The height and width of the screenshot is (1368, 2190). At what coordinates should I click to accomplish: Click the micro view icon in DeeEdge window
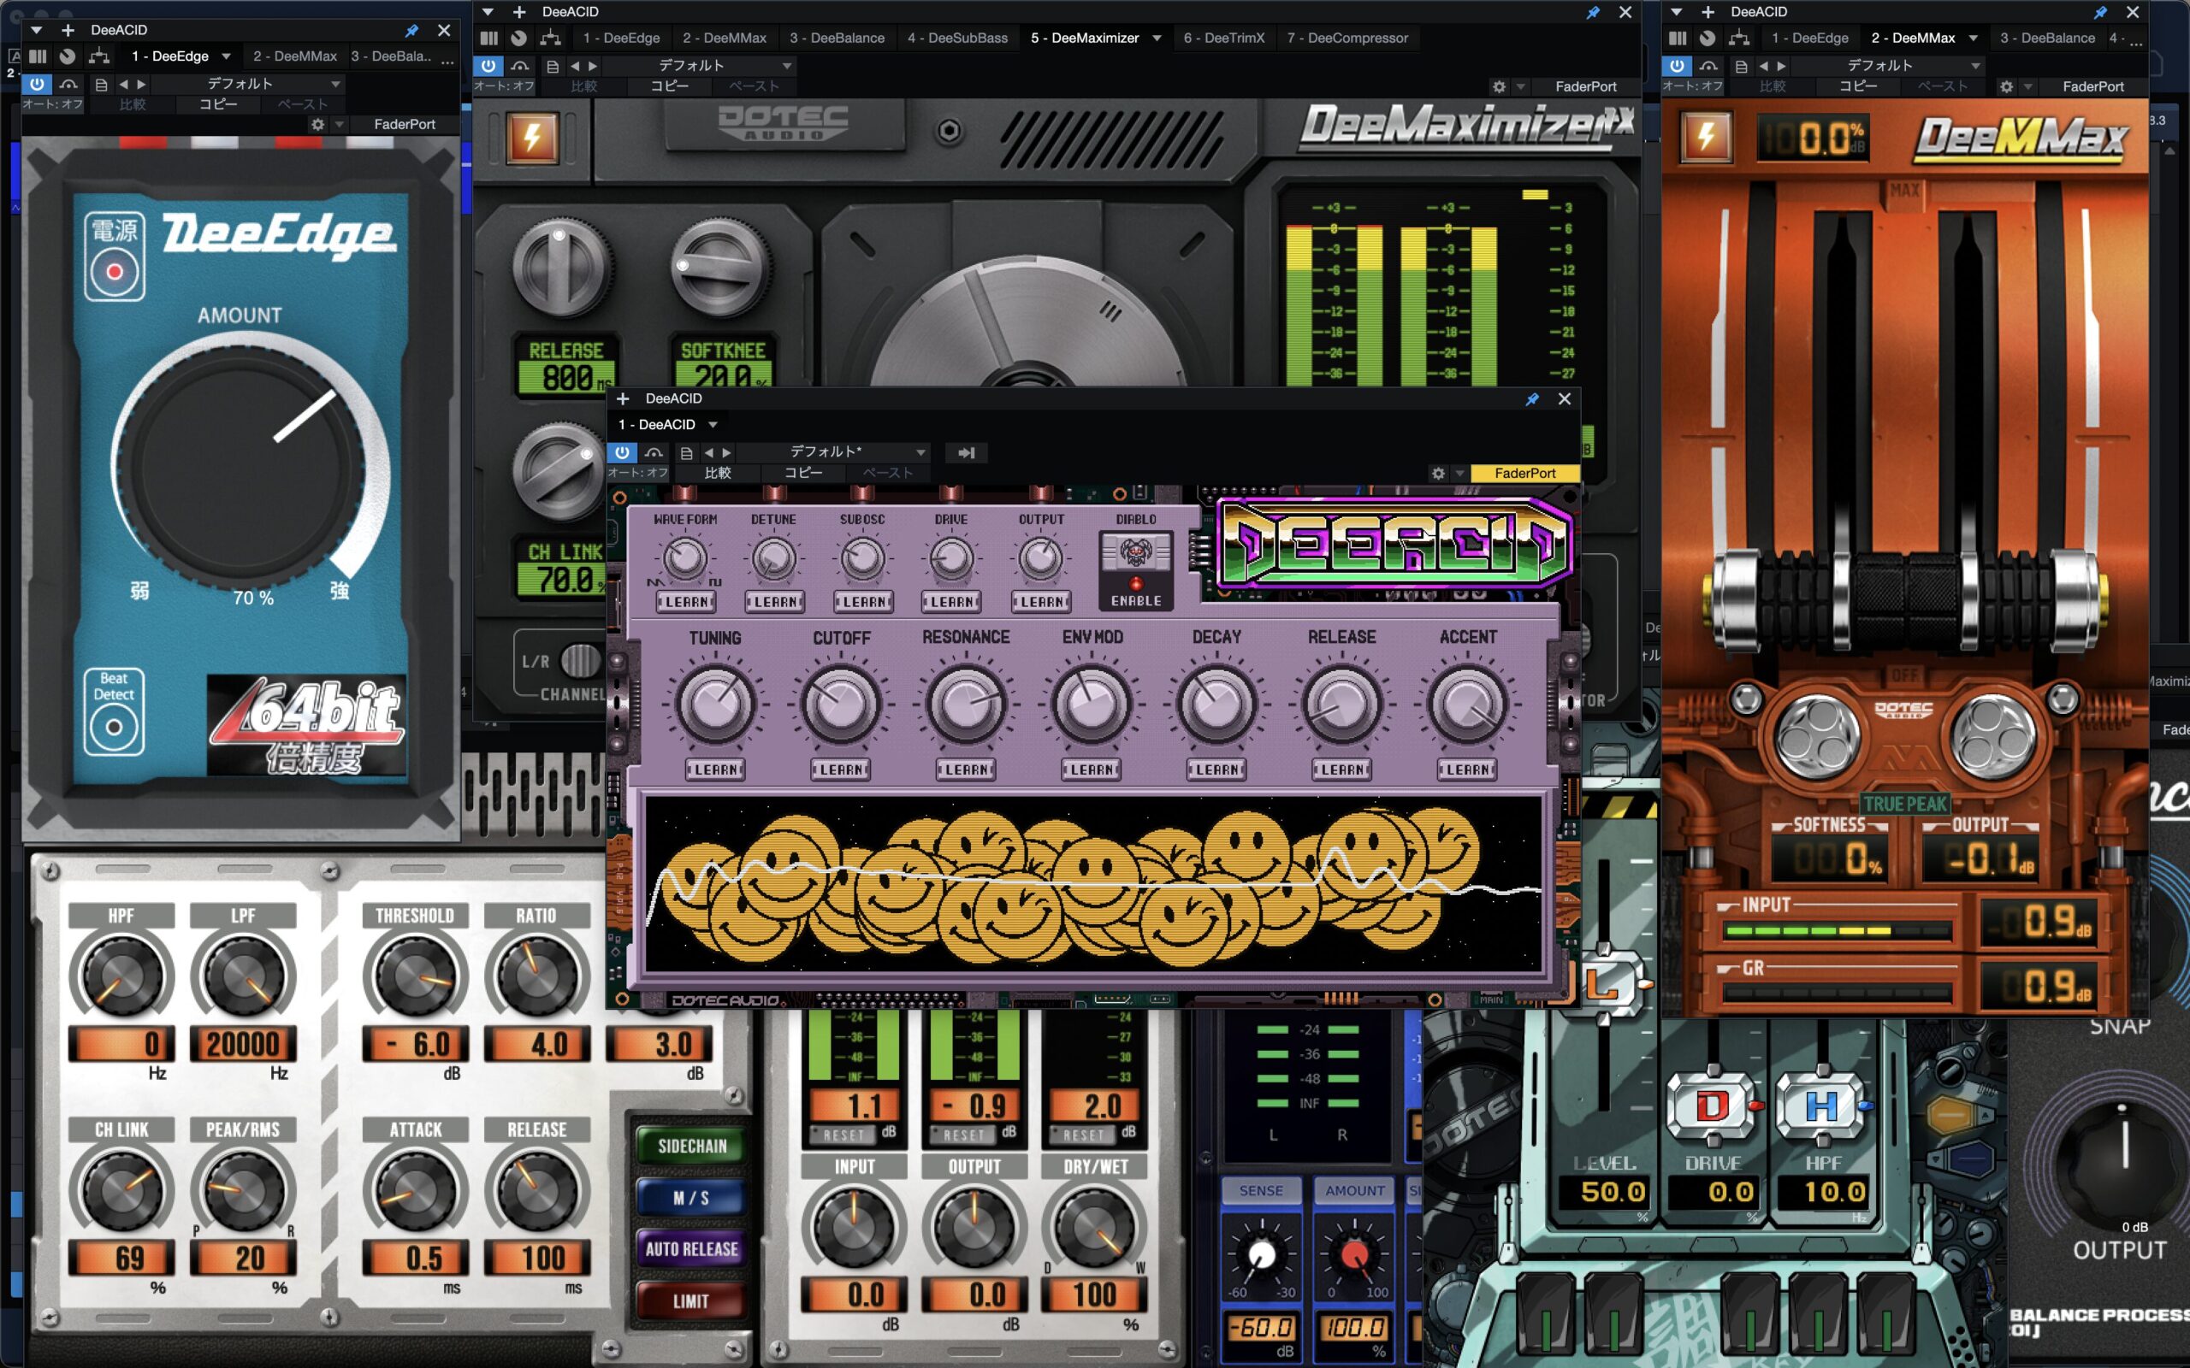click(x=67, y=56)
